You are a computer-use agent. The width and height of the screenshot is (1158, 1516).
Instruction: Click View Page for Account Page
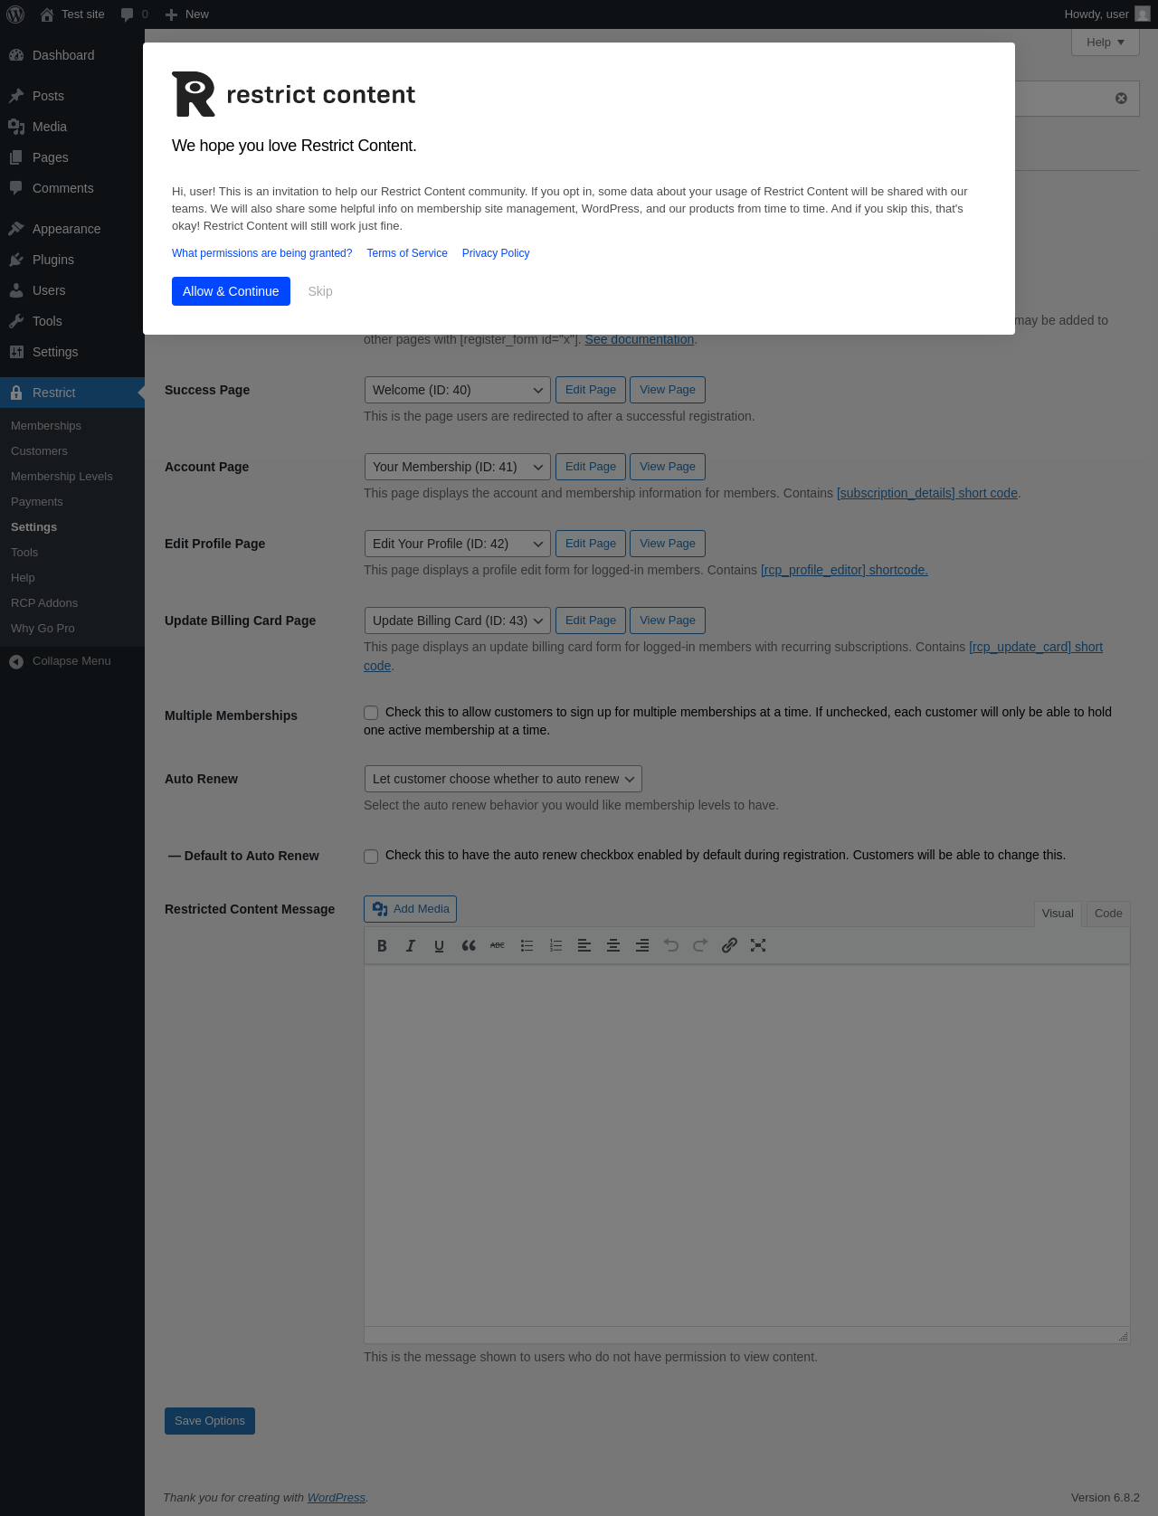pyautogui.click(x=668, y=467)
